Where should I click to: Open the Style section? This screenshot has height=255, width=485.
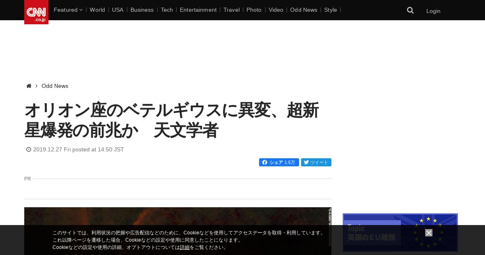coord(331,10)
